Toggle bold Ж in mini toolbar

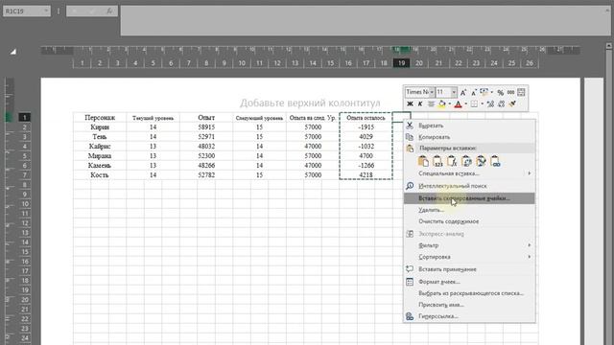pos(410,104)
